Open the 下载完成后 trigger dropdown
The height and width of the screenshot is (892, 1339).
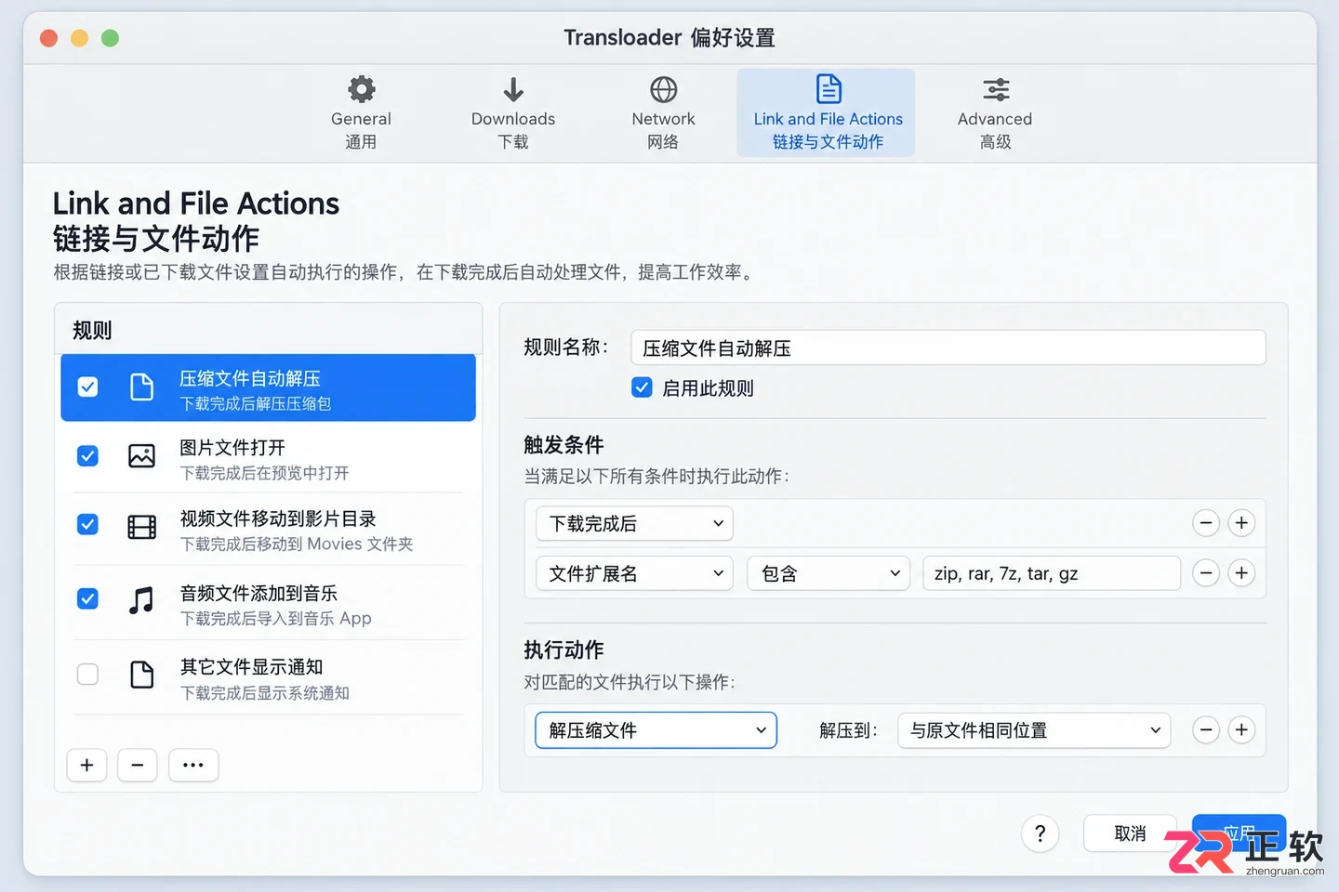point(634,523)
